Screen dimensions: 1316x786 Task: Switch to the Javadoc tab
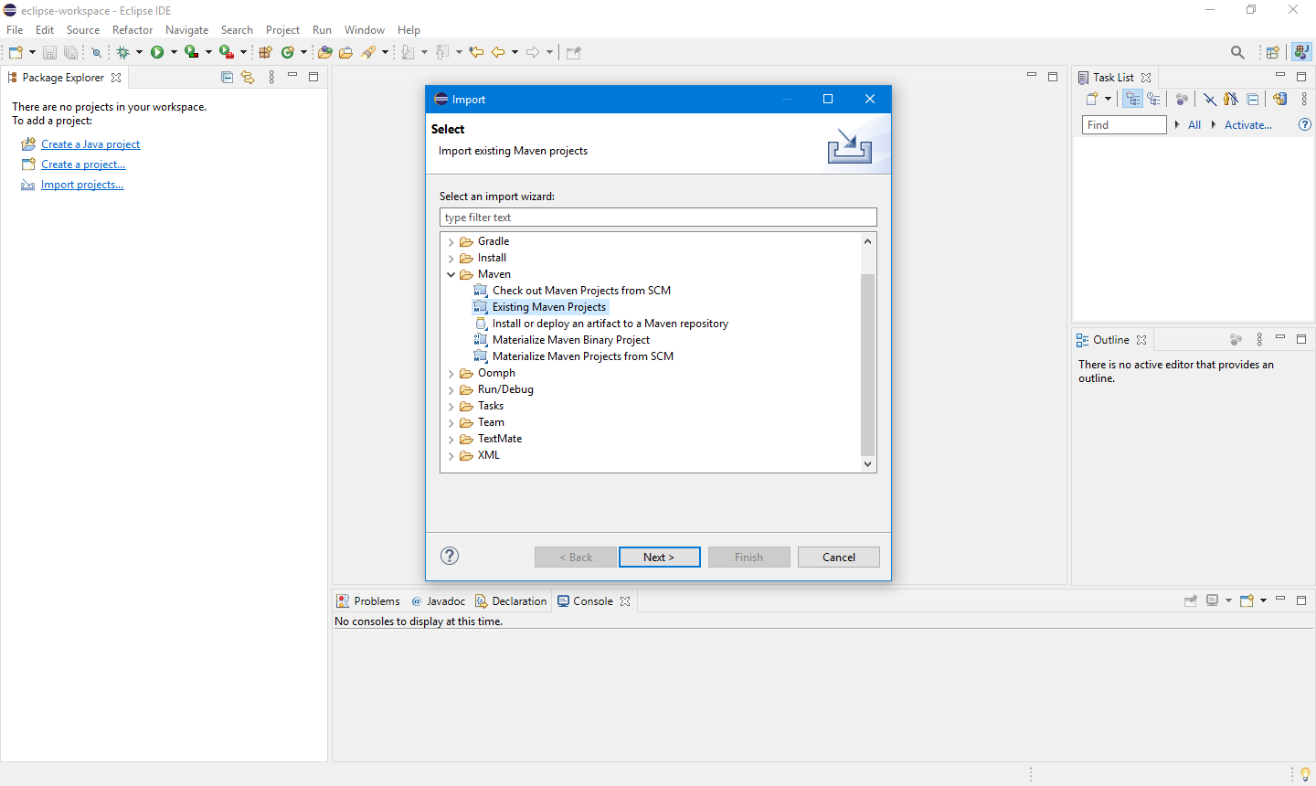[x=438, y=600]
